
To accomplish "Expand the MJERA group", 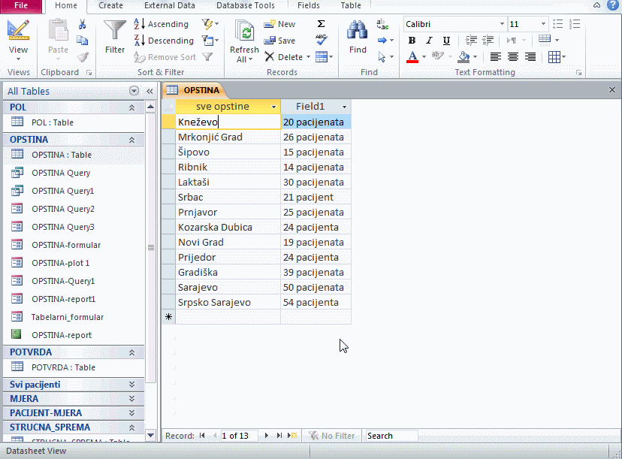I will (x=131, y=399).
